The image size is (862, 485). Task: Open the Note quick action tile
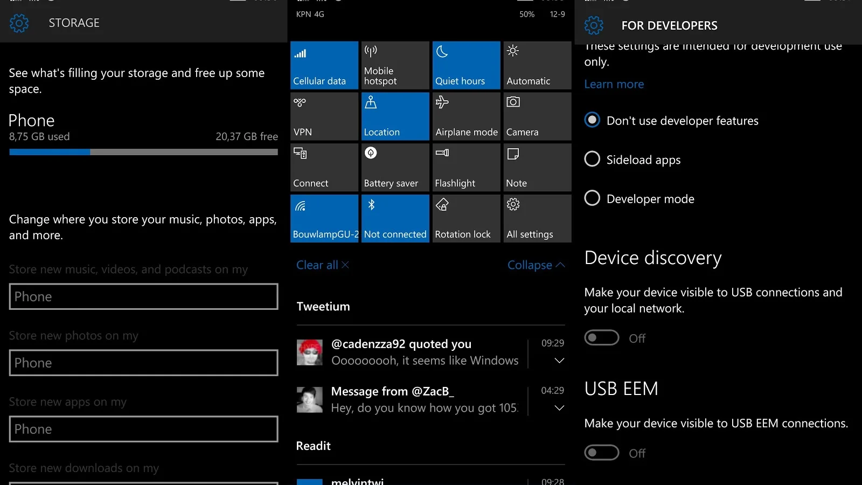click(537, 168)
